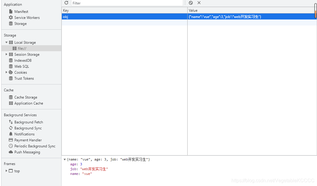Click the vertical scrollbar of the table

[x=315, y=10]
